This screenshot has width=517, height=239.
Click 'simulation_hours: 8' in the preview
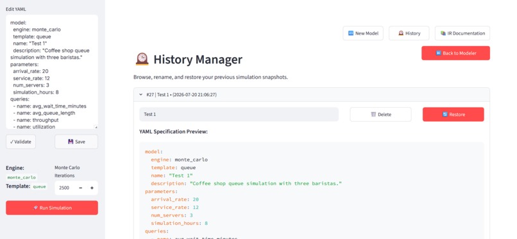pos(180,223)
